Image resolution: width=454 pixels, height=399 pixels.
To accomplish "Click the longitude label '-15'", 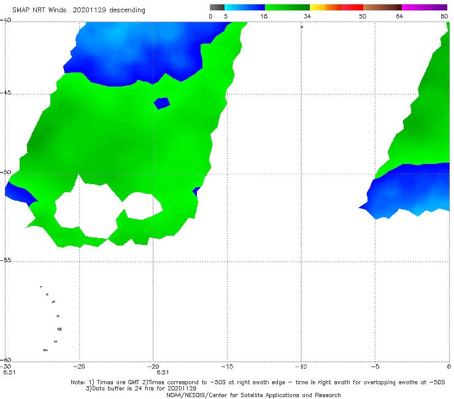I will point(227,366).
